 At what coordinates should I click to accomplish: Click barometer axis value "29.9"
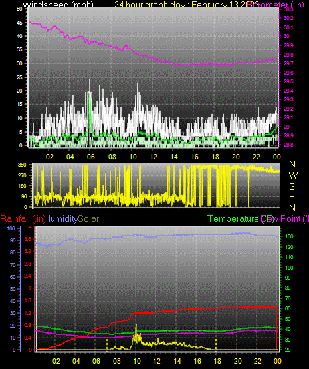[x=288, y=45]
